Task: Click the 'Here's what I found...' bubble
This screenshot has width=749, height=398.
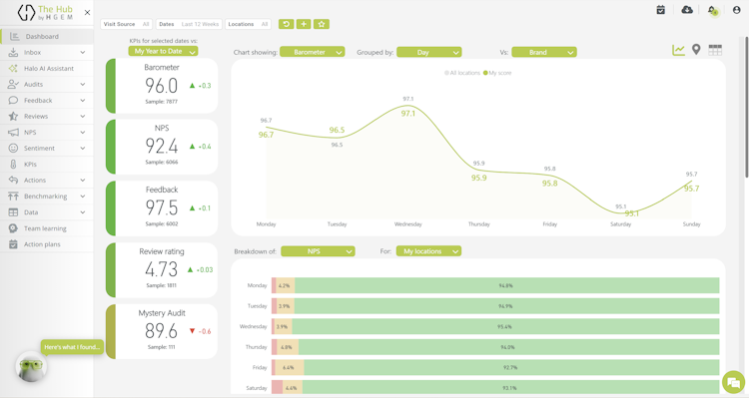Action: [x=72, y=347]
